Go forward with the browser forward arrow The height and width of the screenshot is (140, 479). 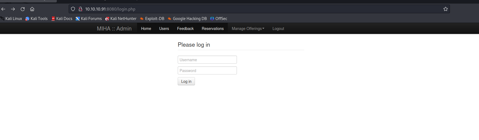13,9
